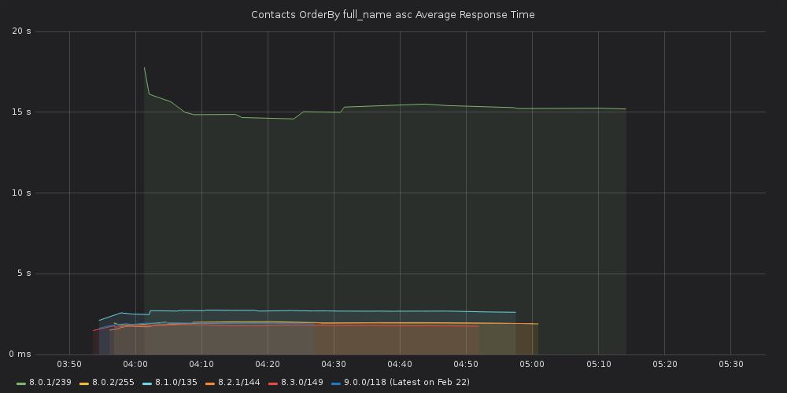Screen dimensions: 787x393
Task: Open the yellow color swatch for 8.0.2/255
Action: [x=84, y=383]
